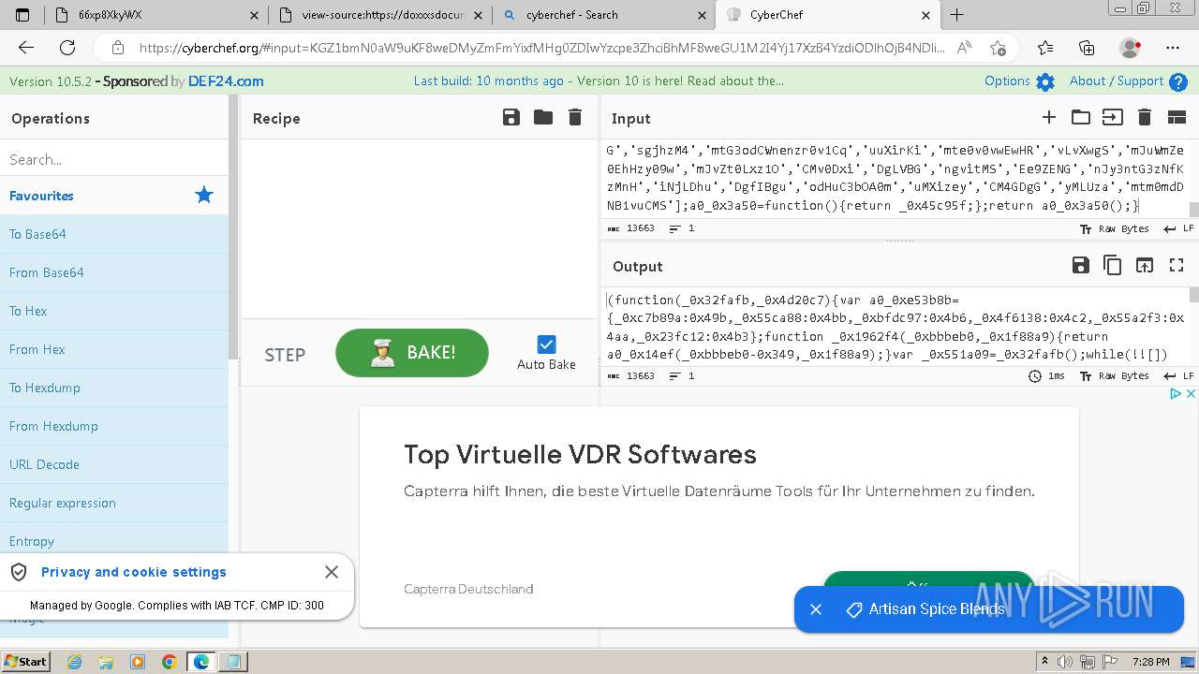The height and width of the screenshot is (674, 1199).
Task: Clear input and output with trash icon
Action: click(1144, 117)
